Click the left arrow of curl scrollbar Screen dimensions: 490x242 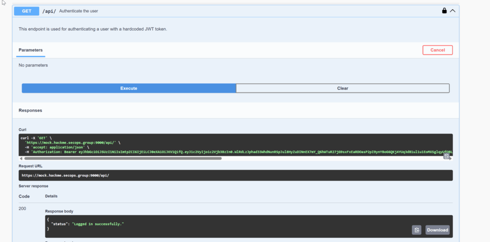21,158
